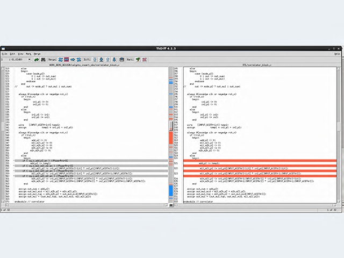Click the left pane horizontal scrollbar

tap(87, 205)
